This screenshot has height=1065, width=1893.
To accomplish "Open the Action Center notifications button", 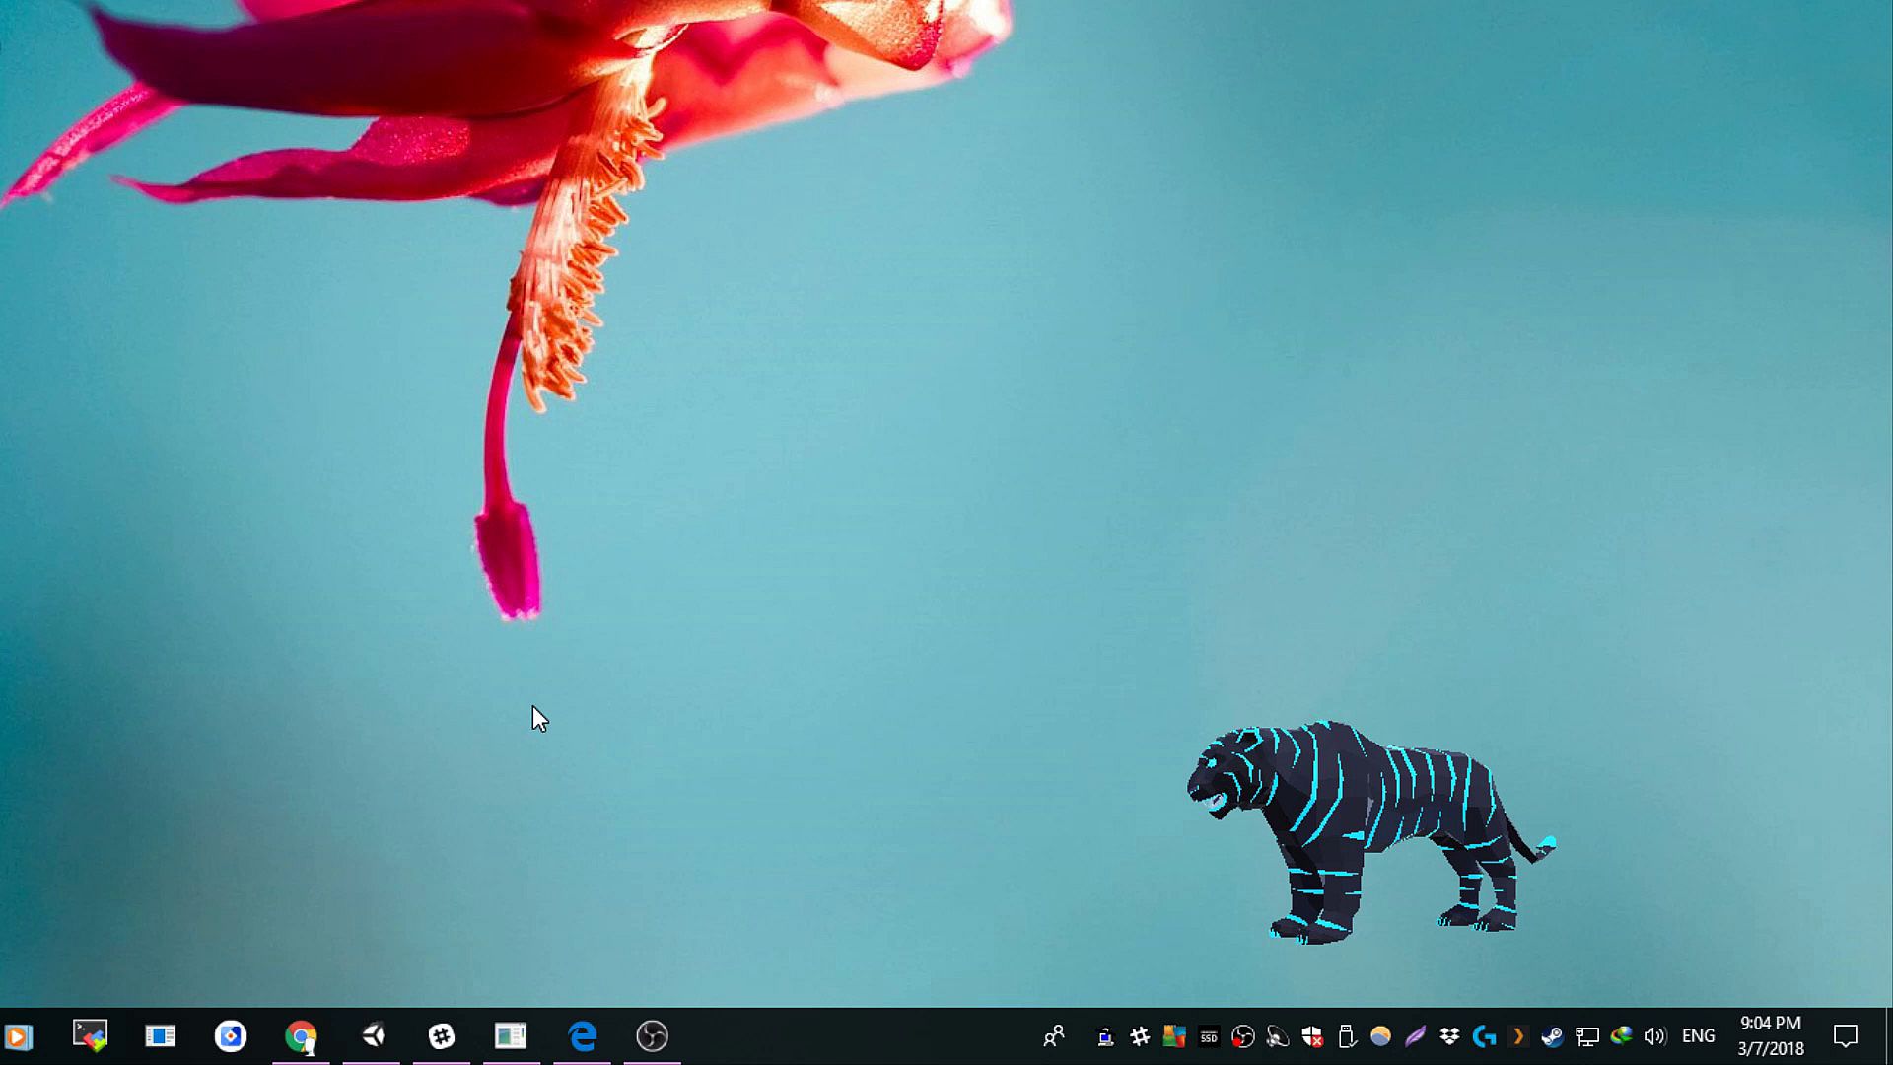I will (x=1845, y=1036).
